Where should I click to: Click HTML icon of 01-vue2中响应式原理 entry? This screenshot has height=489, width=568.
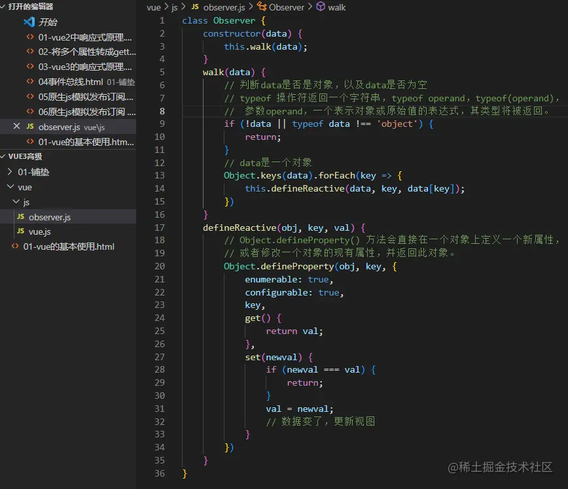(x=30, y=37)
